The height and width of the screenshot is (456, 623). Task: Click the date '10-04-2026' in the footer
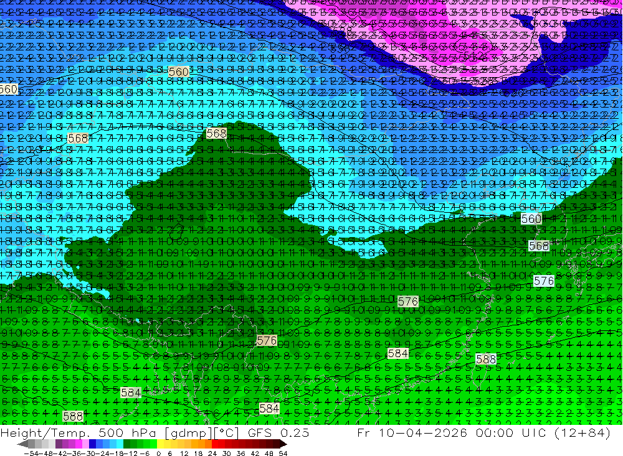(423, 432)
